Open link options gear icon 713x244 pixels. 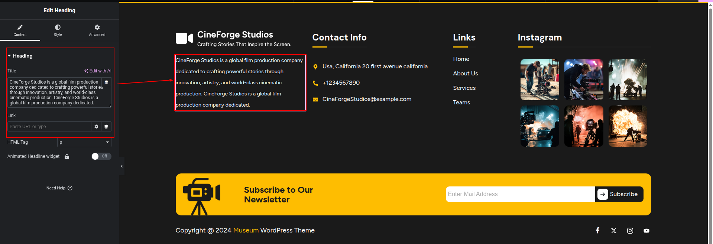click(96, 127)
